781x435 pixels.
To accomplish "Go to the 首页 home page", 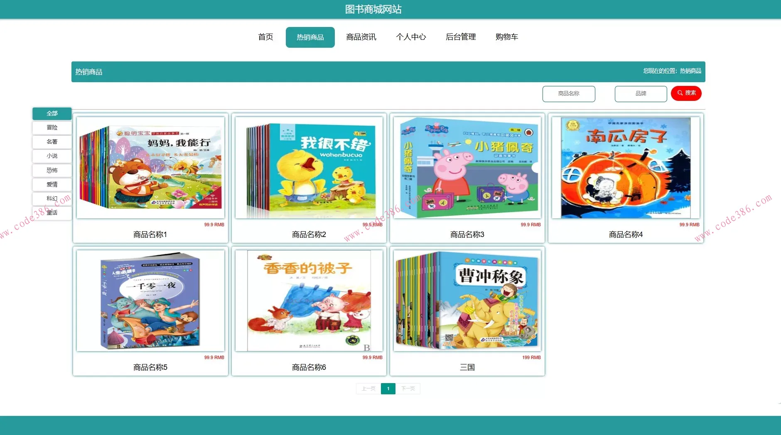I will [266, 37].
